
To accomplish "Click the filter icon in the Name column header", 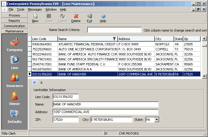I will [114, 39].
